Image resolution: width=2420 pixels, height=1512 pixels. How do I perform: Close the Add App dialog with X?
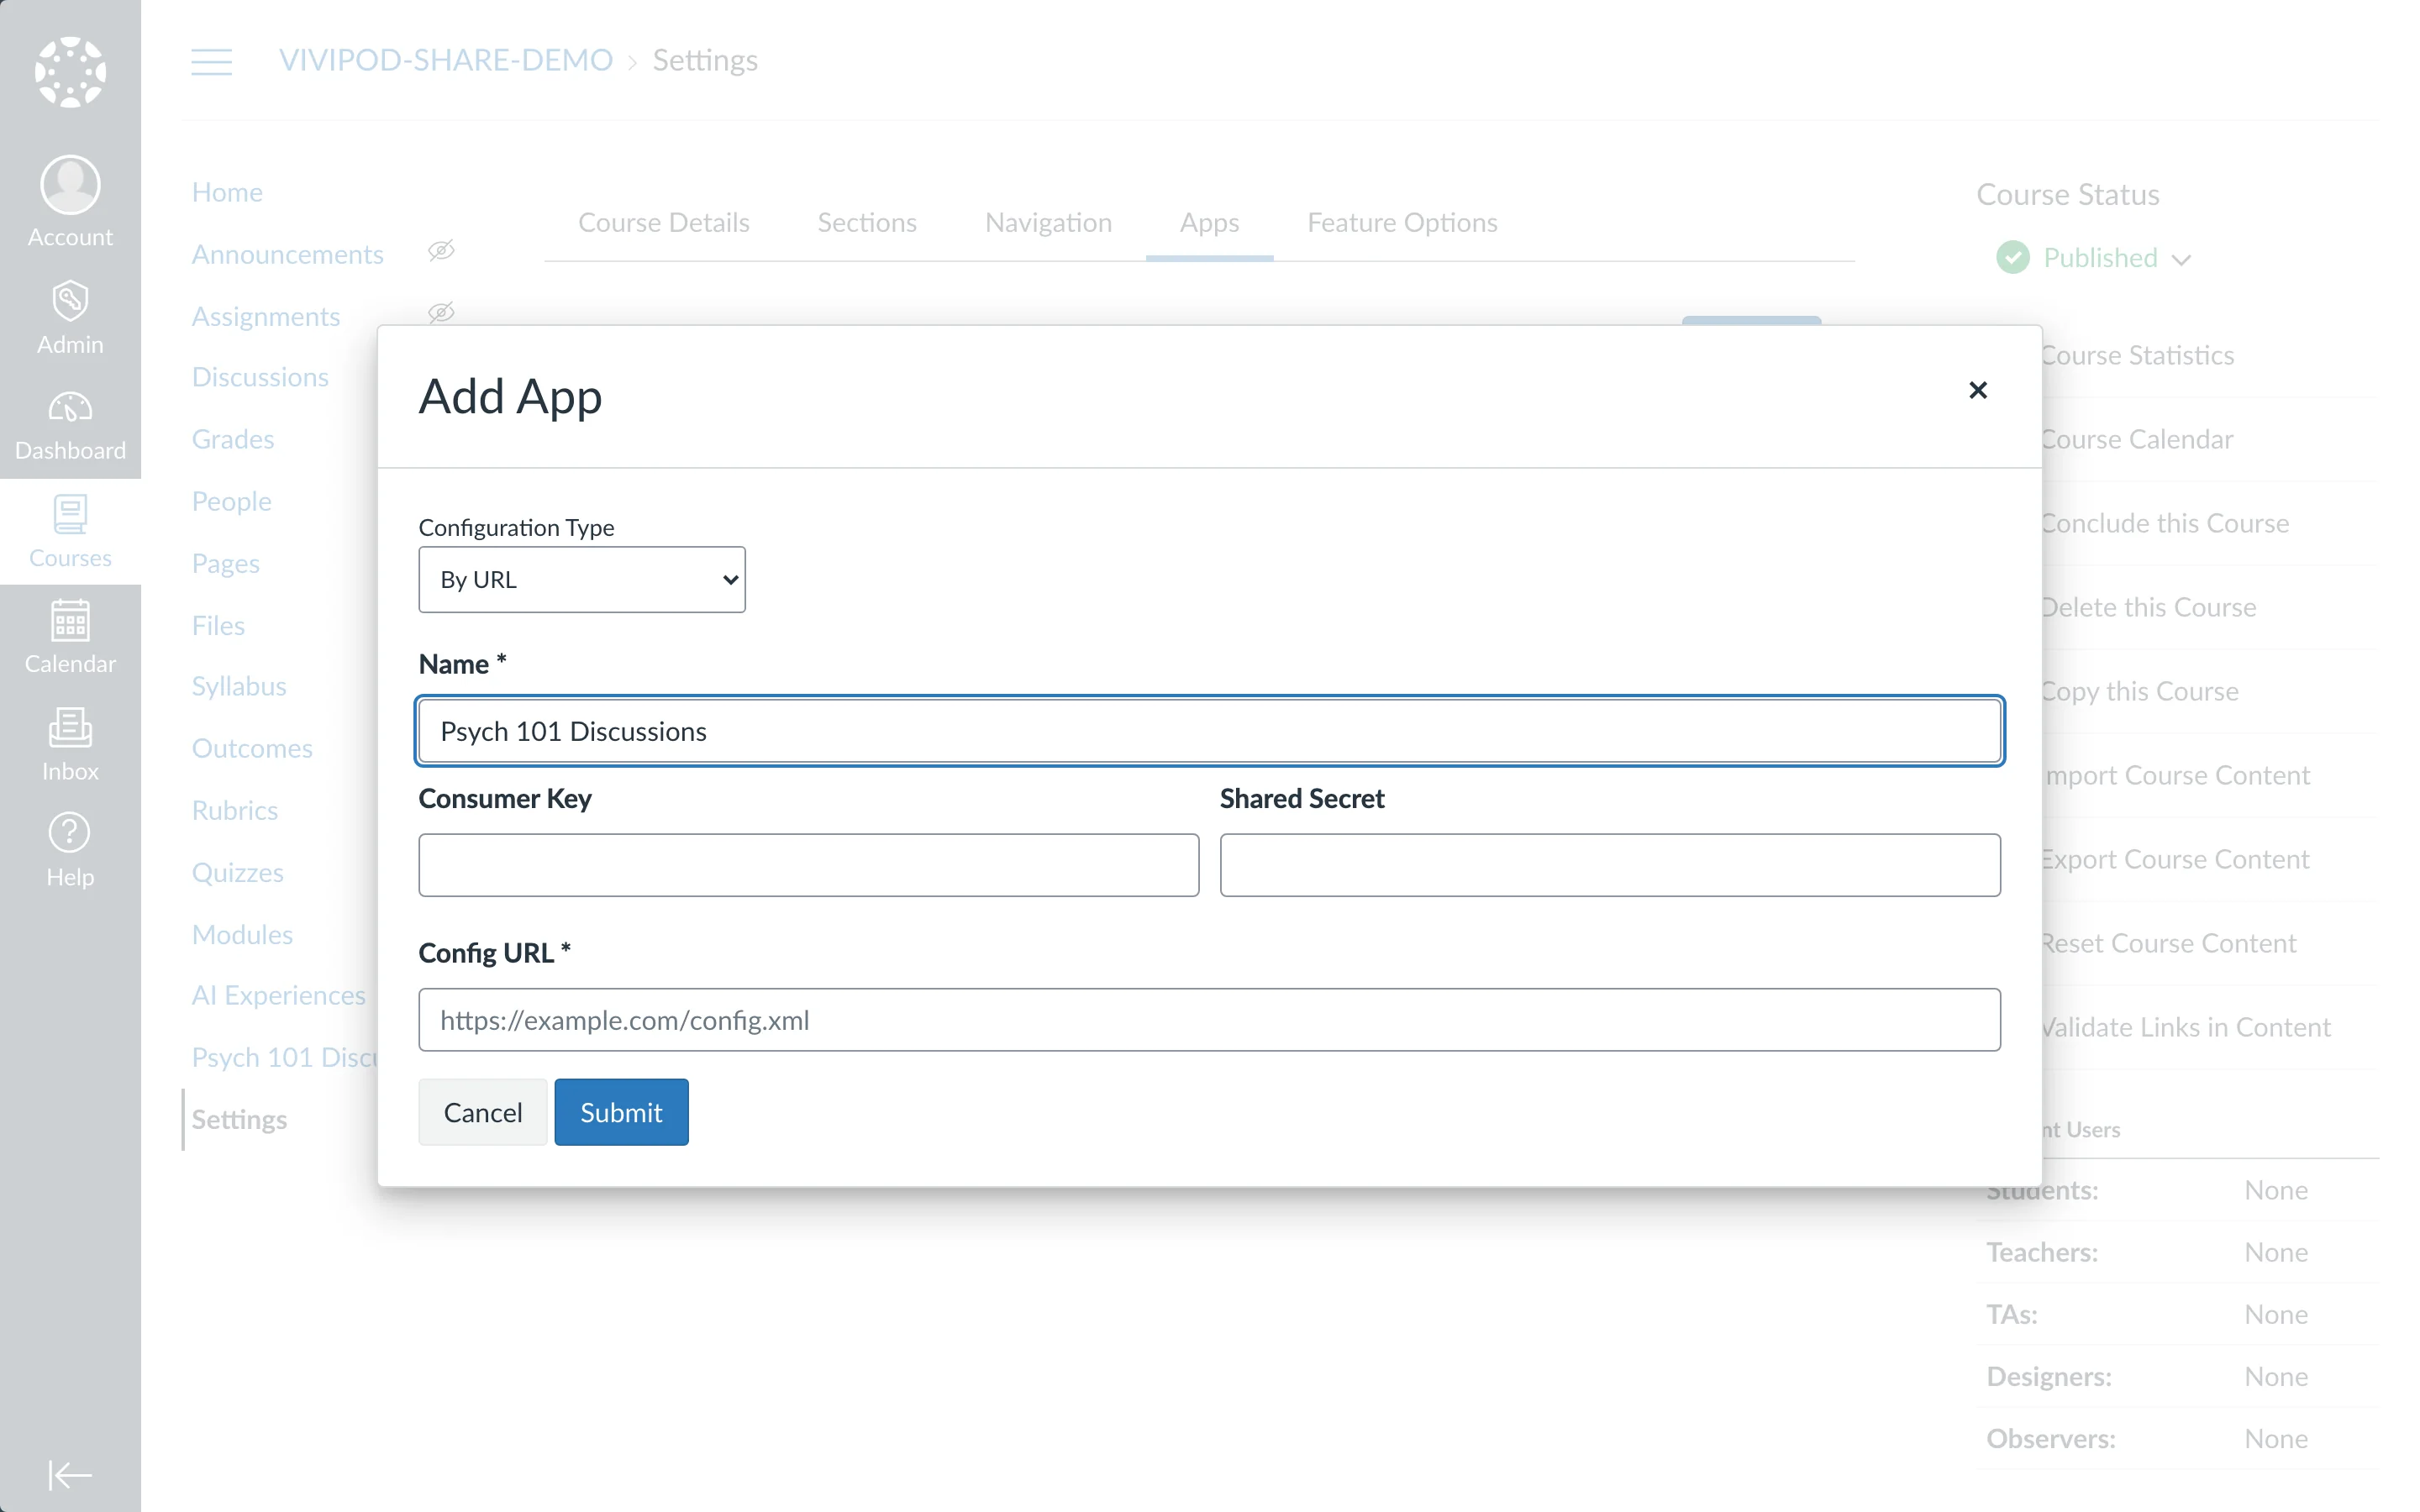[x=1977, y=390]
